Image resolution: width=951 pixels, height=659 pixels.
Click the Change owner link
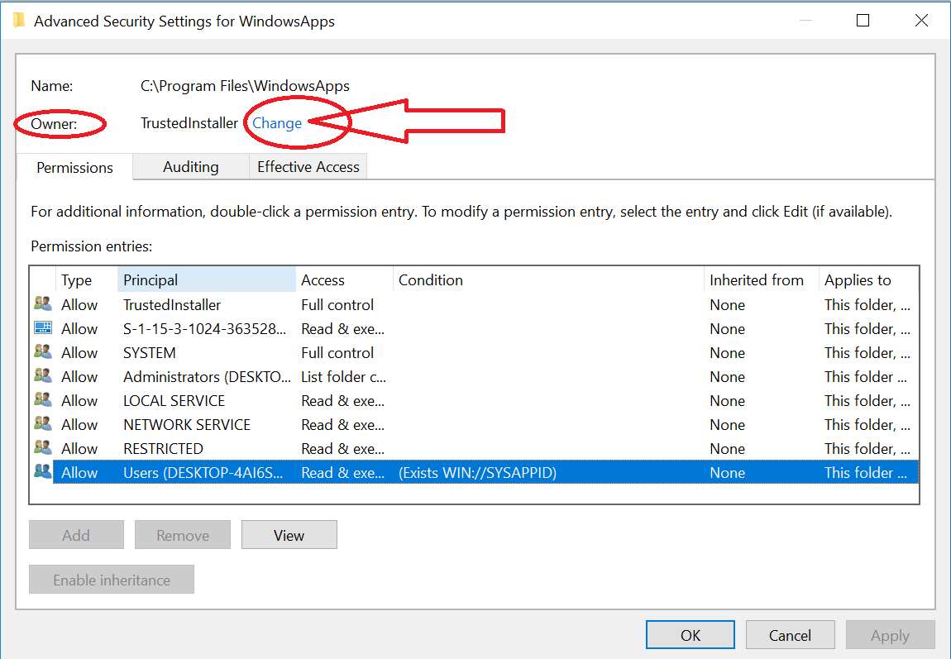coord(277,123)
